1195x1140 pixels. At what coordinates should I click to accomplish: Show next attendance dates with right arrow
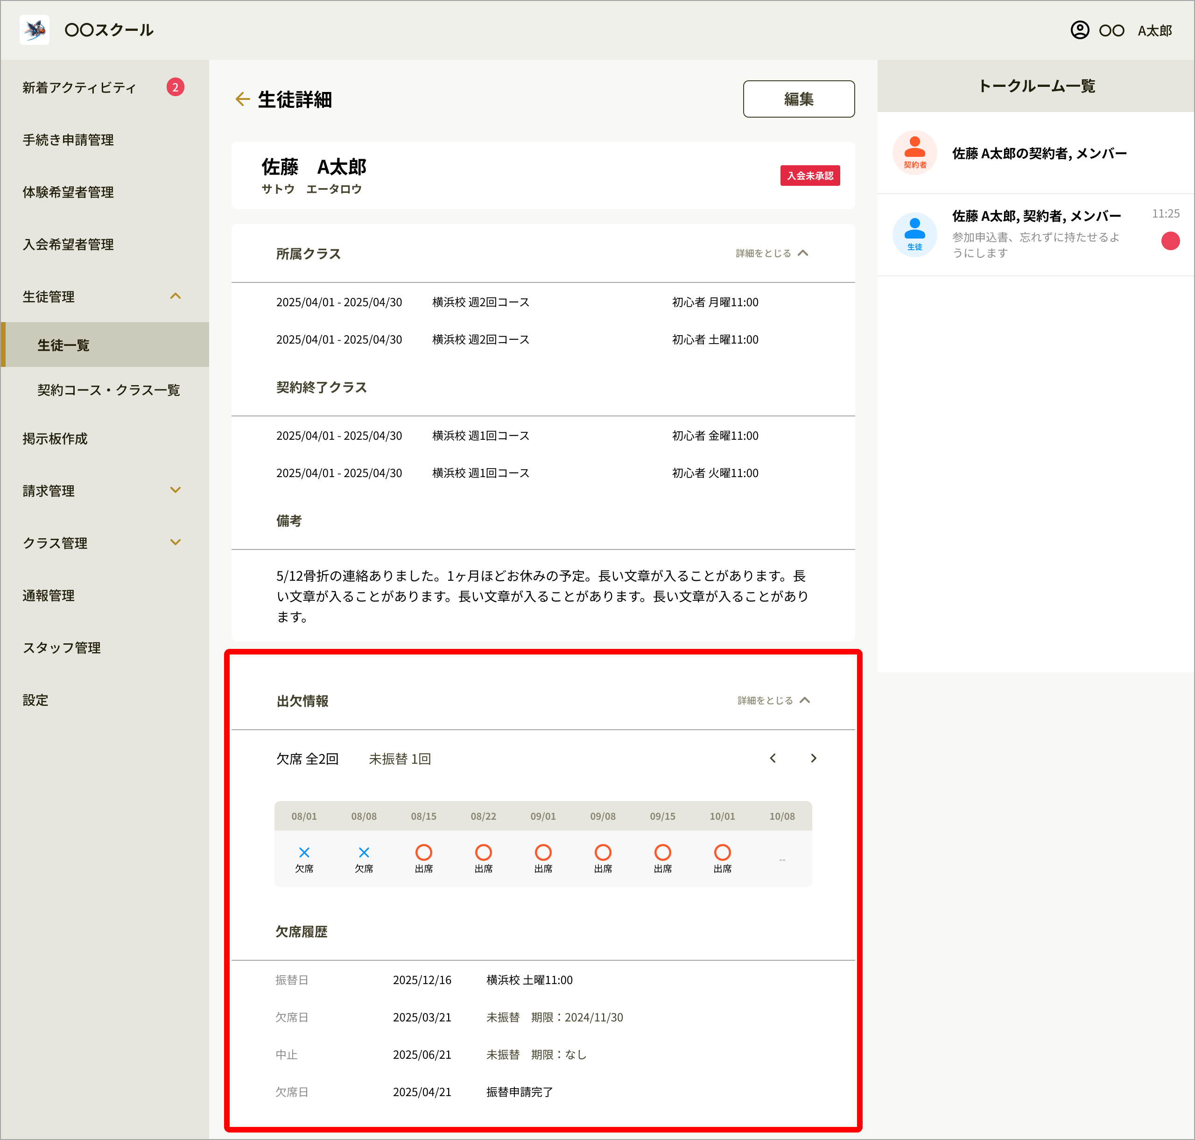pyautogui.click(x=814, y=759)
